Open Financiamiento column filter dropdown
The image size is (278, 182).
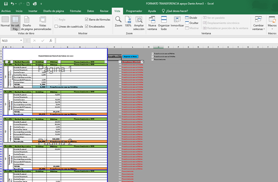coord(106,62)
